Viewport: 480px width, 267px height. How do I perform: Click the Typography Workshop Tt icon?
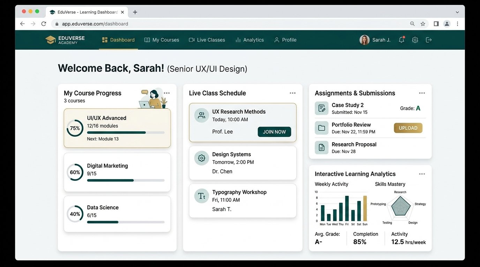coord(201,196)
